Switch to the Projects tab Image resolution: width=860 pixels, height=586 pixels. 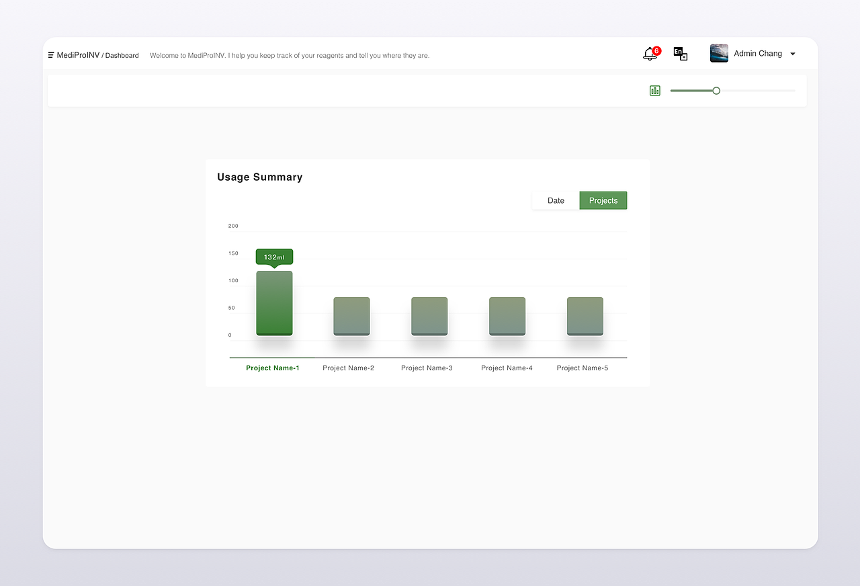[603, 200]
